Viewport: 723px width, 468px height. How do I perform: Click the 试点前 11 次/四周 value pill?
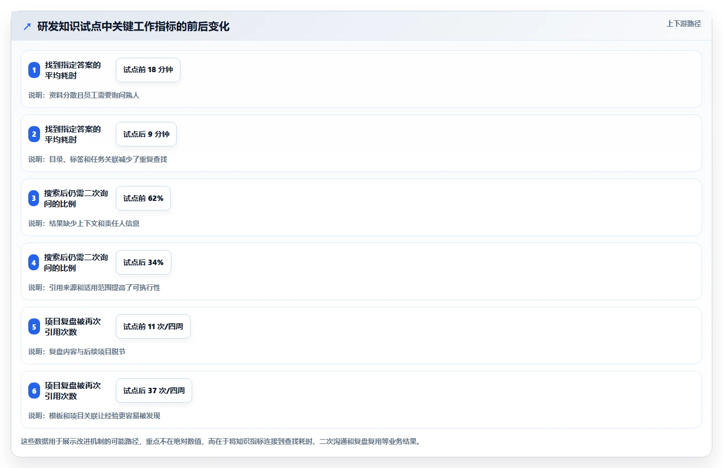tap(153, 326)
